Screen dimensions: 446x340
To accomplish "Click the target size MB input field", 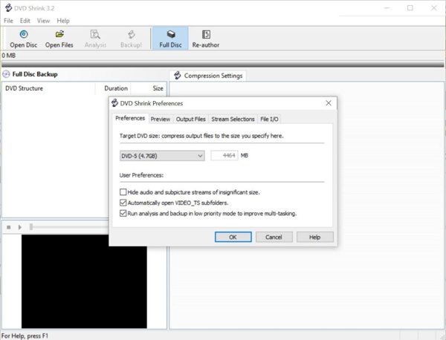I will (224, 156).
